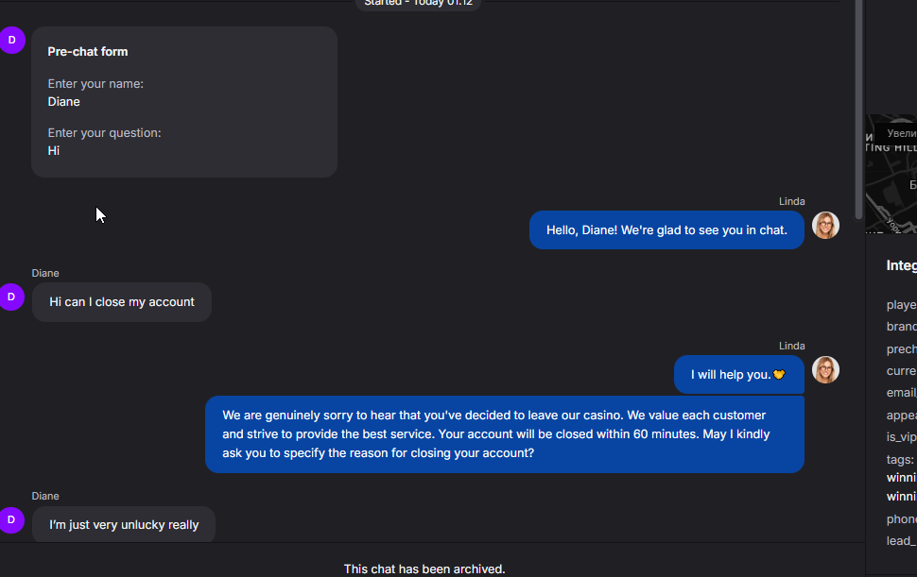Image resolution: width=917 pixels, height=577 pixels.
Task: Click the yellow heart emoji in Linda's message
Action: pyautogui.click(x=779, y=375)
